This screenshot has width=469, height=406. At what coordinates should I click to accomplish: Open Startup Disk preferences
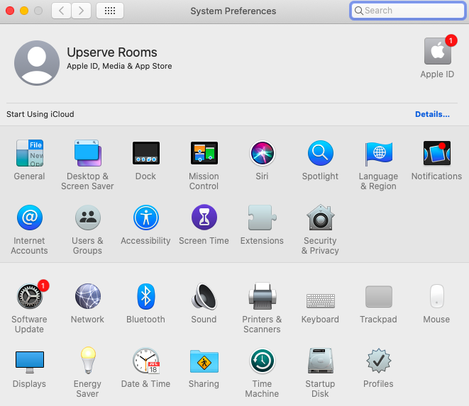[320, 361]
